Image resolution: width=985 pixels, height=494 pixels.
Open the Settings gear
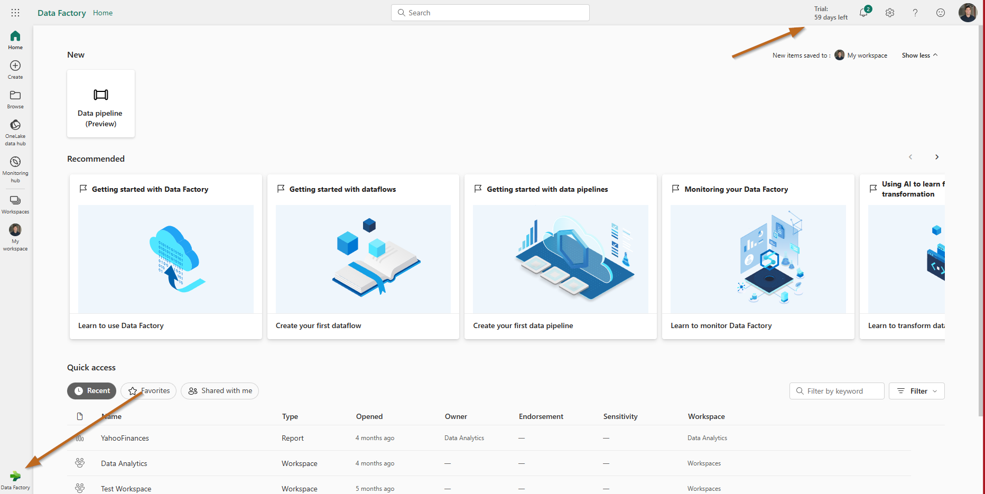pos(890,13)
